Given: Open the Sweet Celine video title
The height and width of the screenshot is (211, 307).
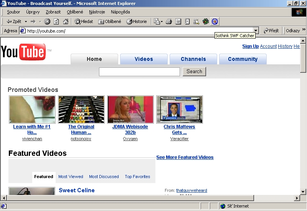Looking at the screenshot, I should pos(76,190).
